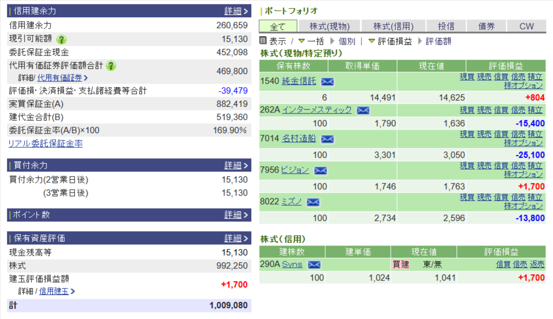The image size is (553, 319).
Task: Open the help icon beside 現引可能額
Action: (x=62, y=40)
